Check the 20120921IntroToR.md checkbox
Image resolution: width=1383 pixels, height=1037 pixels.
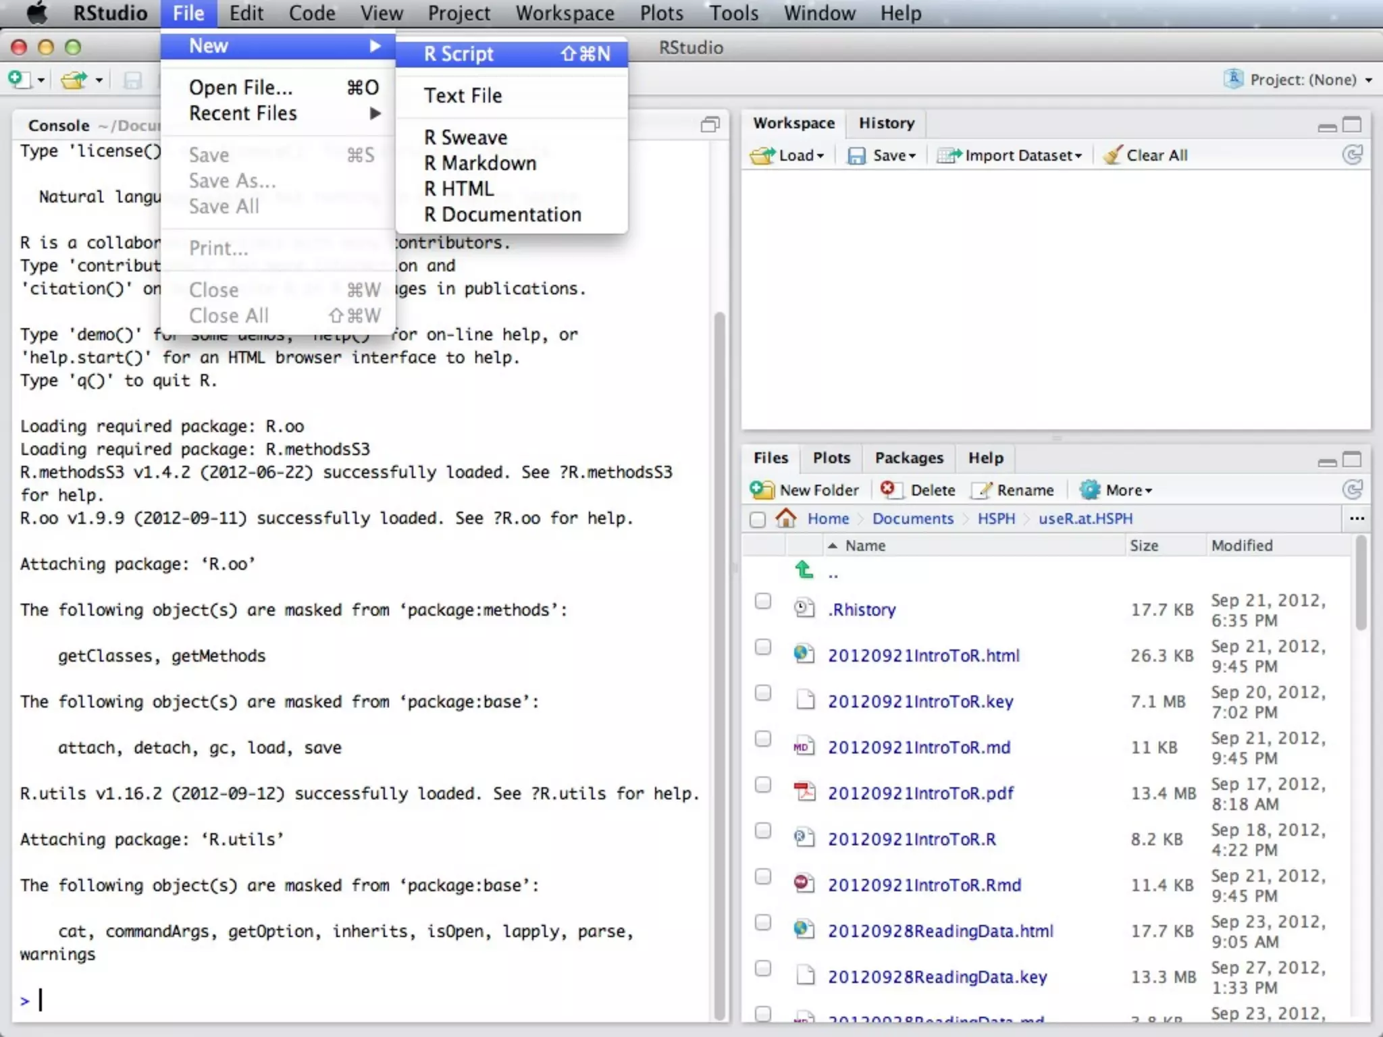pos(762,739)
